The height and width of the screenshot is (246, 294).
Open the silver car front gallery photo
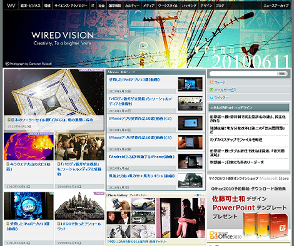143,218
